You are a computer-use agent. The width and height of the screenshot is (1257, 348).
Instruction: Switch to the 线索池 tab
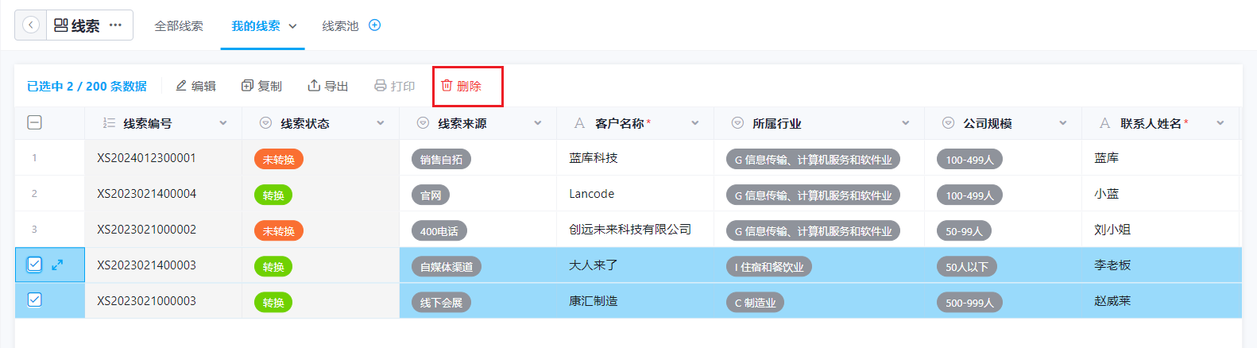[x=340, y=26]
